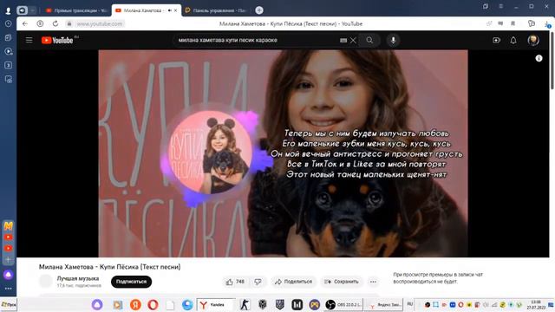
Task: Expand the three-dot more actions menu
Action: (373, 282)
